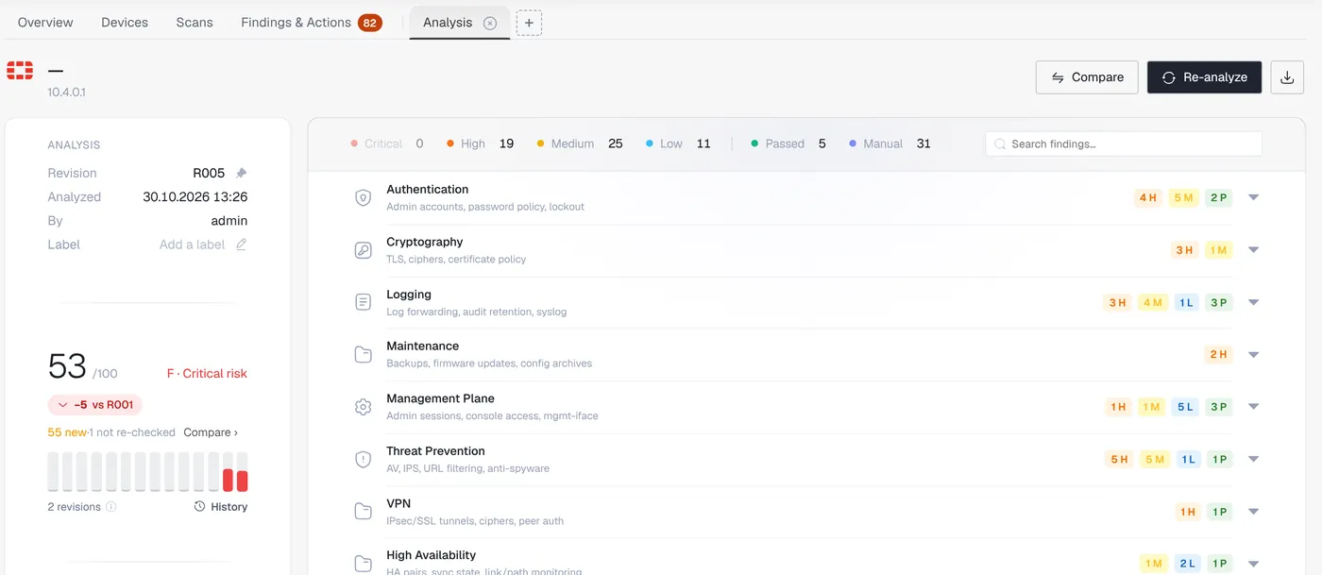This screenshot has width=1322, height=575.
Task: Click the High Availability folder icon
Action: coord(363,564)
